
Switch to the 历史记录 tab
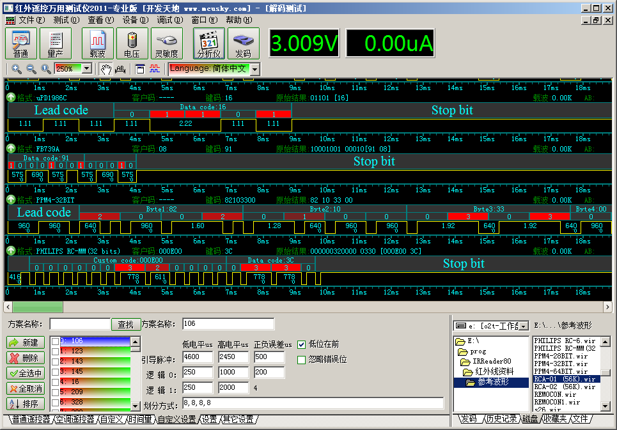(501, 419)
